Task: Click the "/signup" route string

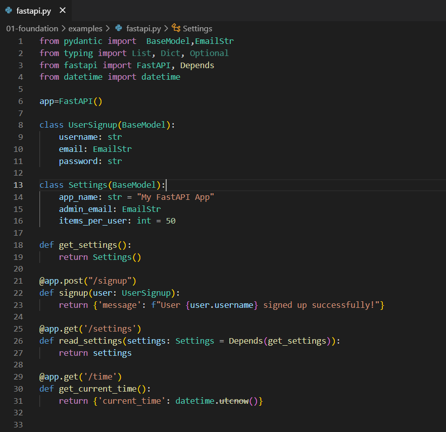Action: pyautogui.click(x=110, y=281)
